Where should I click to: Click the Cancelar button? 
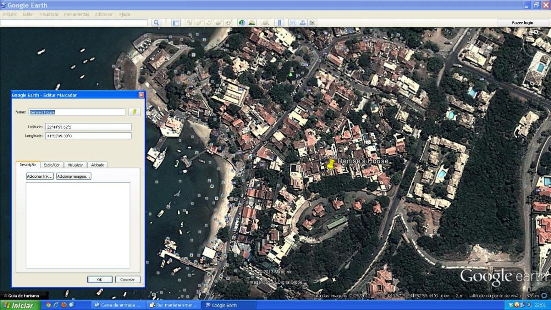[127, 279]
